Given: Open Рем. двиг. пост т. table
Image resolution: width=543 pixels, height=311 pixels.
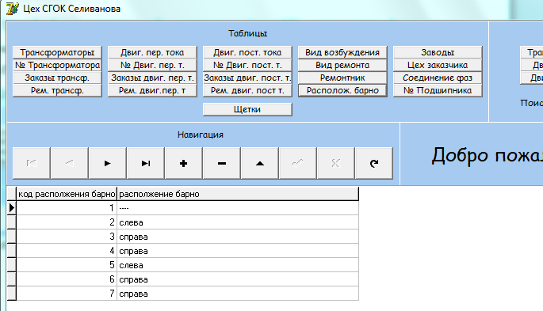Looking at the screenshot, I should (247, 90).
